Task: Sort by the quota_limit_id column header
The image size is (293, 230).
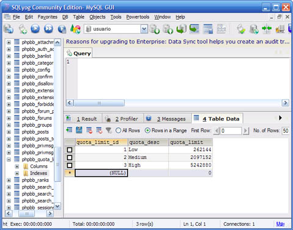Action: pyautogui.click(x=101, y=142)
